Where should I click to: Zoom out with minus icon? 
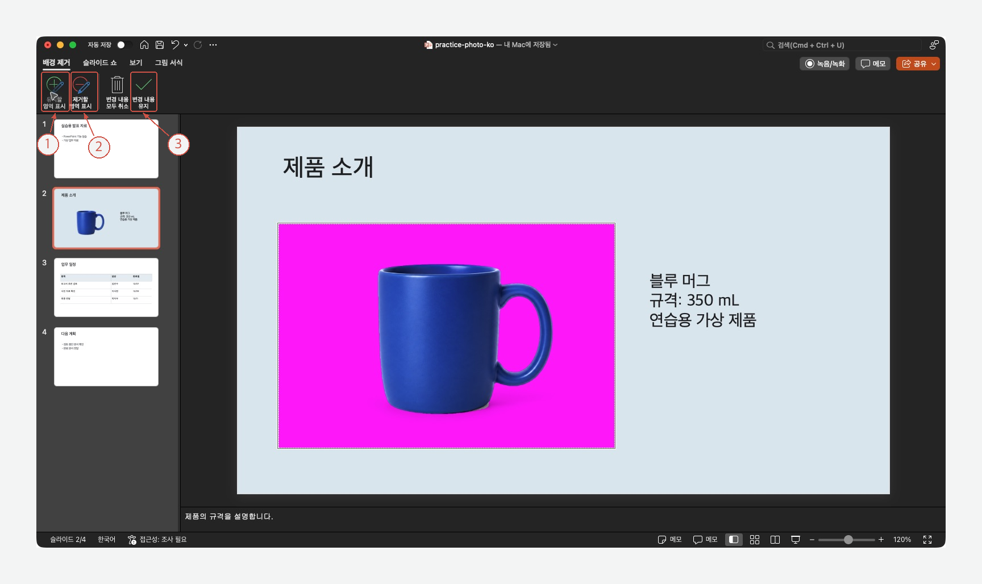(x=812, y=540)
